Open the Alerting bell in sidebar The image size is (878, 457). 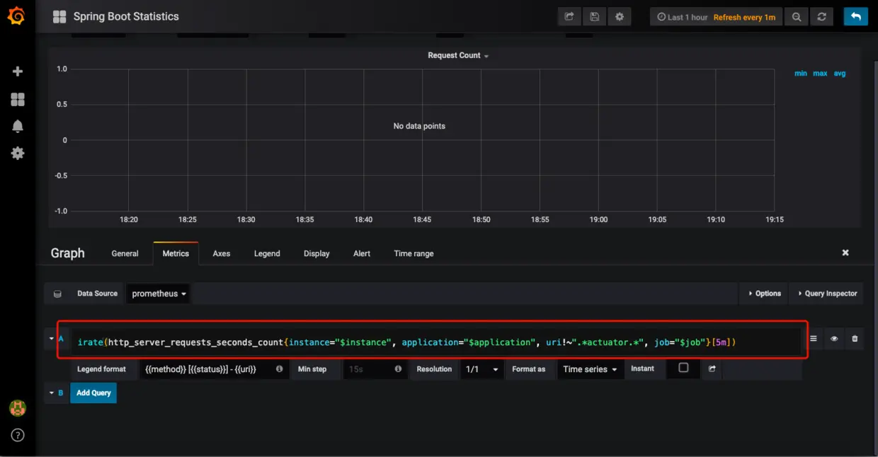coord(18,126)
